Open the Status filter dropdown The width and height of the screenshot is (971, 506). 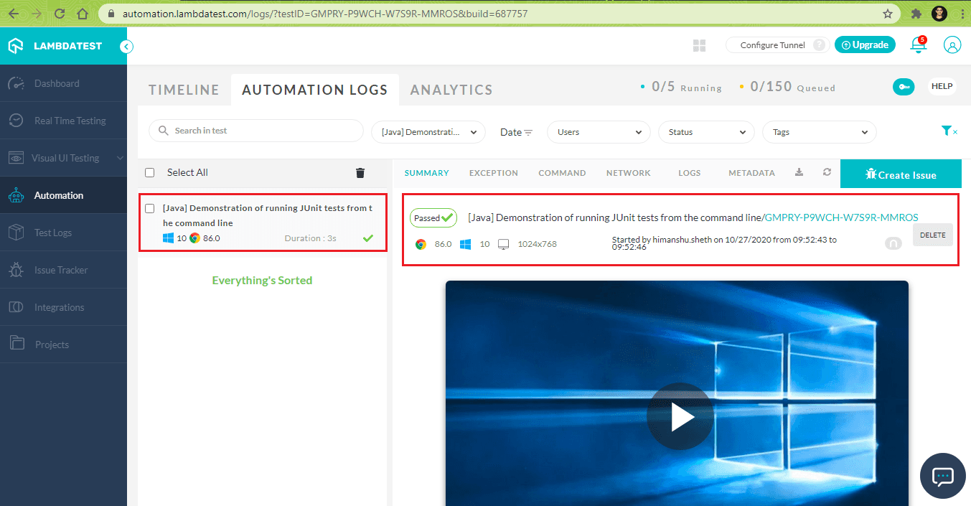click(x=706, y=132)
